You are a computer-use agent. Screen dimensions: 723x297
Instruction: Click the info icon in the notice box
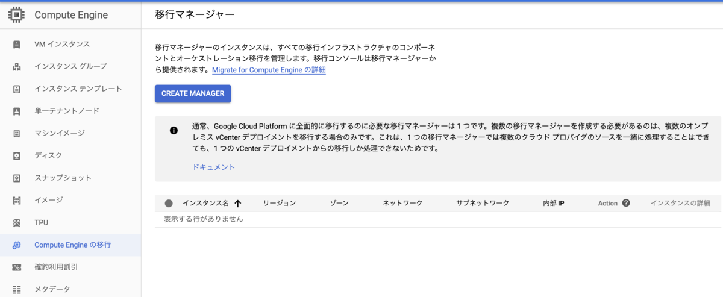pyautogui.click(x=174, y=130)
